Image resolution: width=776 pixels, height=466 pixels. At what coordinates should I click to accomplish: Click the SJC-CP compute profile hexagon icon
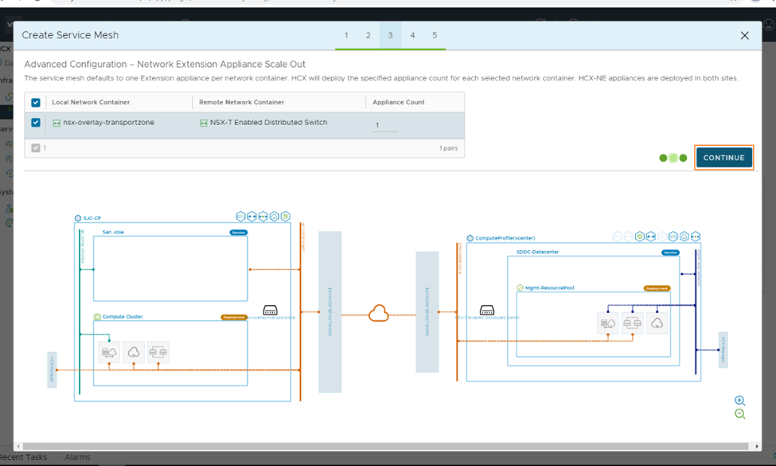tap(77, 217)
